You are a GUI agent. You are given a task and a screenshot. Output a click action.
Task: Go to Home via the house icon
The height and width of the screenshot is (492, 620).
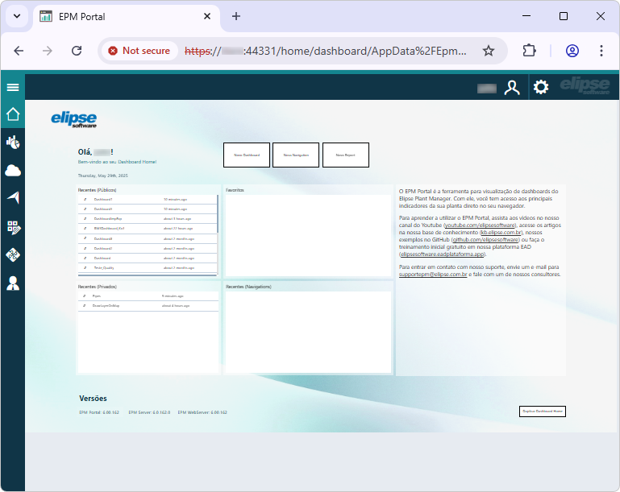point(13,114)
